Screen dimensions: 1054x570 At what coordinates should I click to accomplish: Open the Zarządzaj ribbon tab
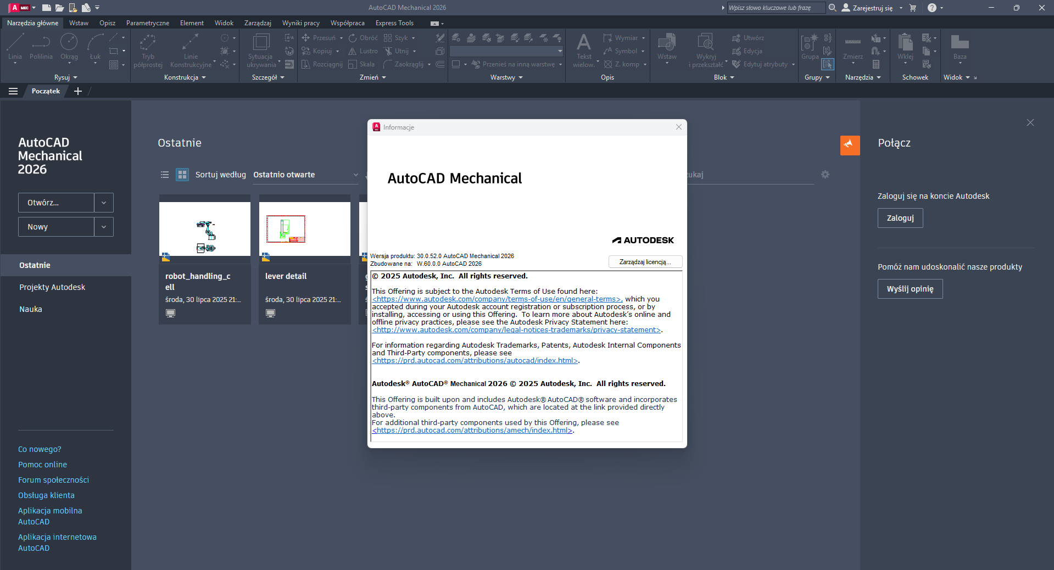click(258, 23)
